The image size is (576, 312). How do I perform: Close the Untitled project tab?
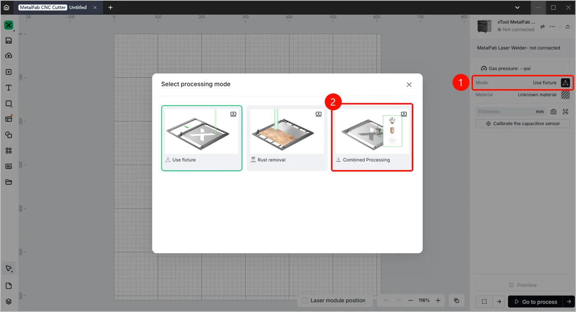pos(95,7)
